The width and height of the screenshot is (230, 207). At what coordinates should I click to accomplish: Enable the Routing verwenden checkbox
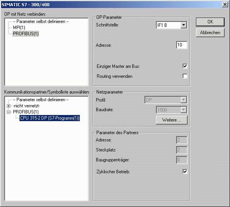[x=185, y=76]
